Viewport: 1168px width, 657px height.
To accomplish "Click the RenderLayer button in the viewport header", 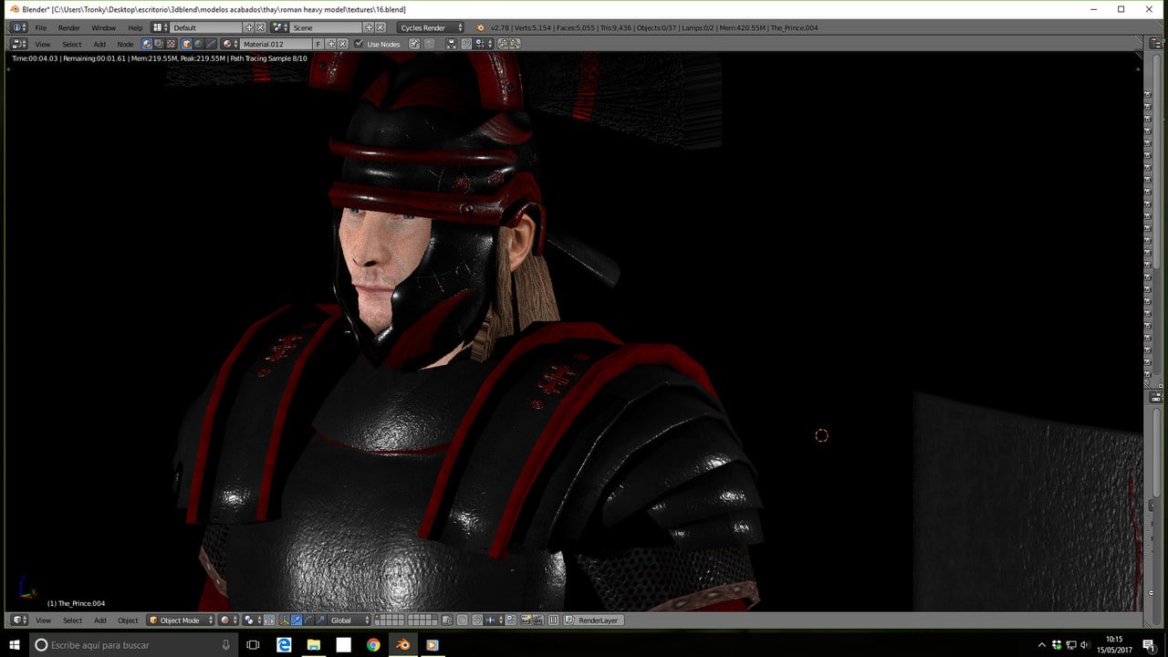I will point(598,620).
